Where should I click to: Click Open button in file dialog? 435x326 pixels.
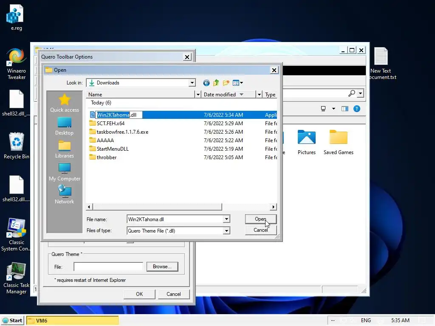point(261,219)
